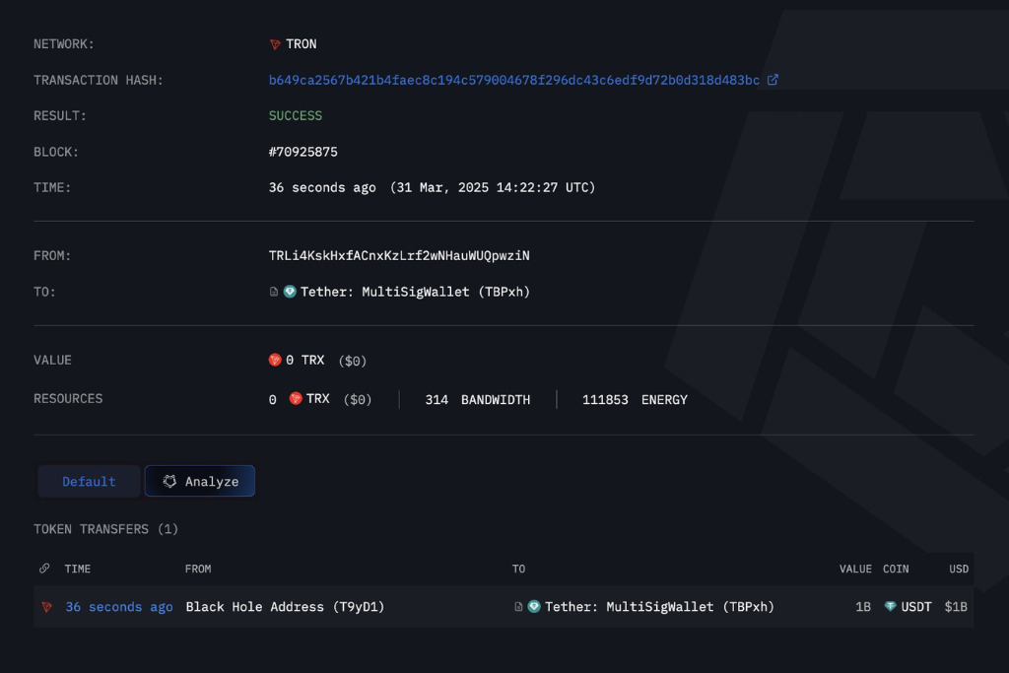Click the SUCCESS result text
1009x673 pixels.
pyautogui.click(x=296, y=116)
